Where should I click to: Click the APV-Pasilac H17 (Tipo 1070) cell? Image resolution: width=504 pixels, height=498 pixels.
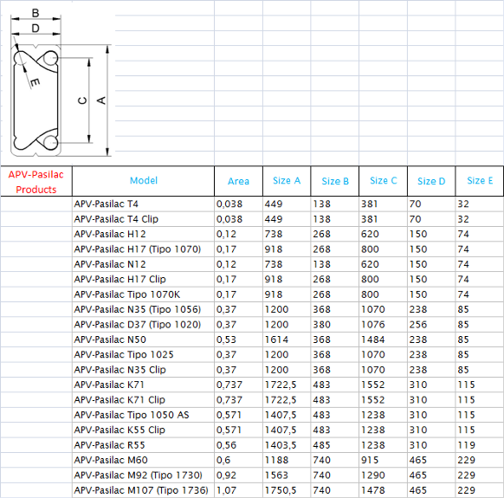[144, 249]
